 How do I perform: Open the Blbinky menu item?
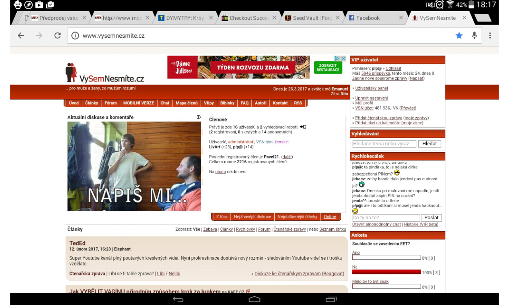coord(227,103)
